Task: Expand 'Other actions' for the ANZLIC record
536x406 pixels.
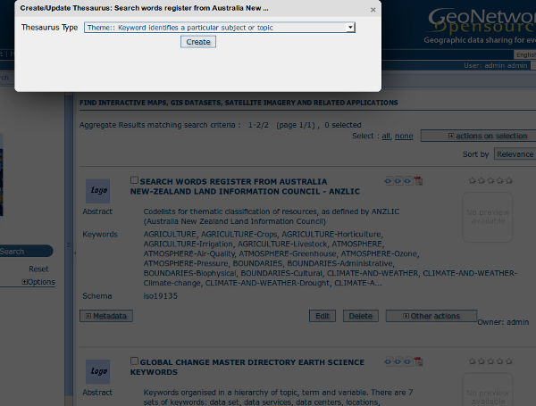Action: pyautogui.click(x=431, y=316)
